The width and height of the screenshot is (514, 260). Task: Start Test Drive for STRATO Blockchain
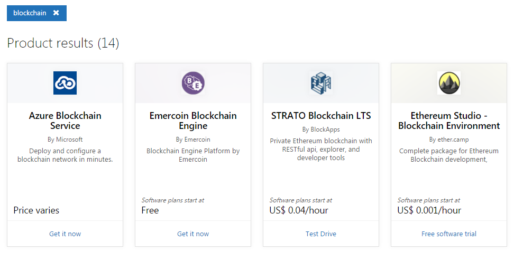tap(321, 234)
